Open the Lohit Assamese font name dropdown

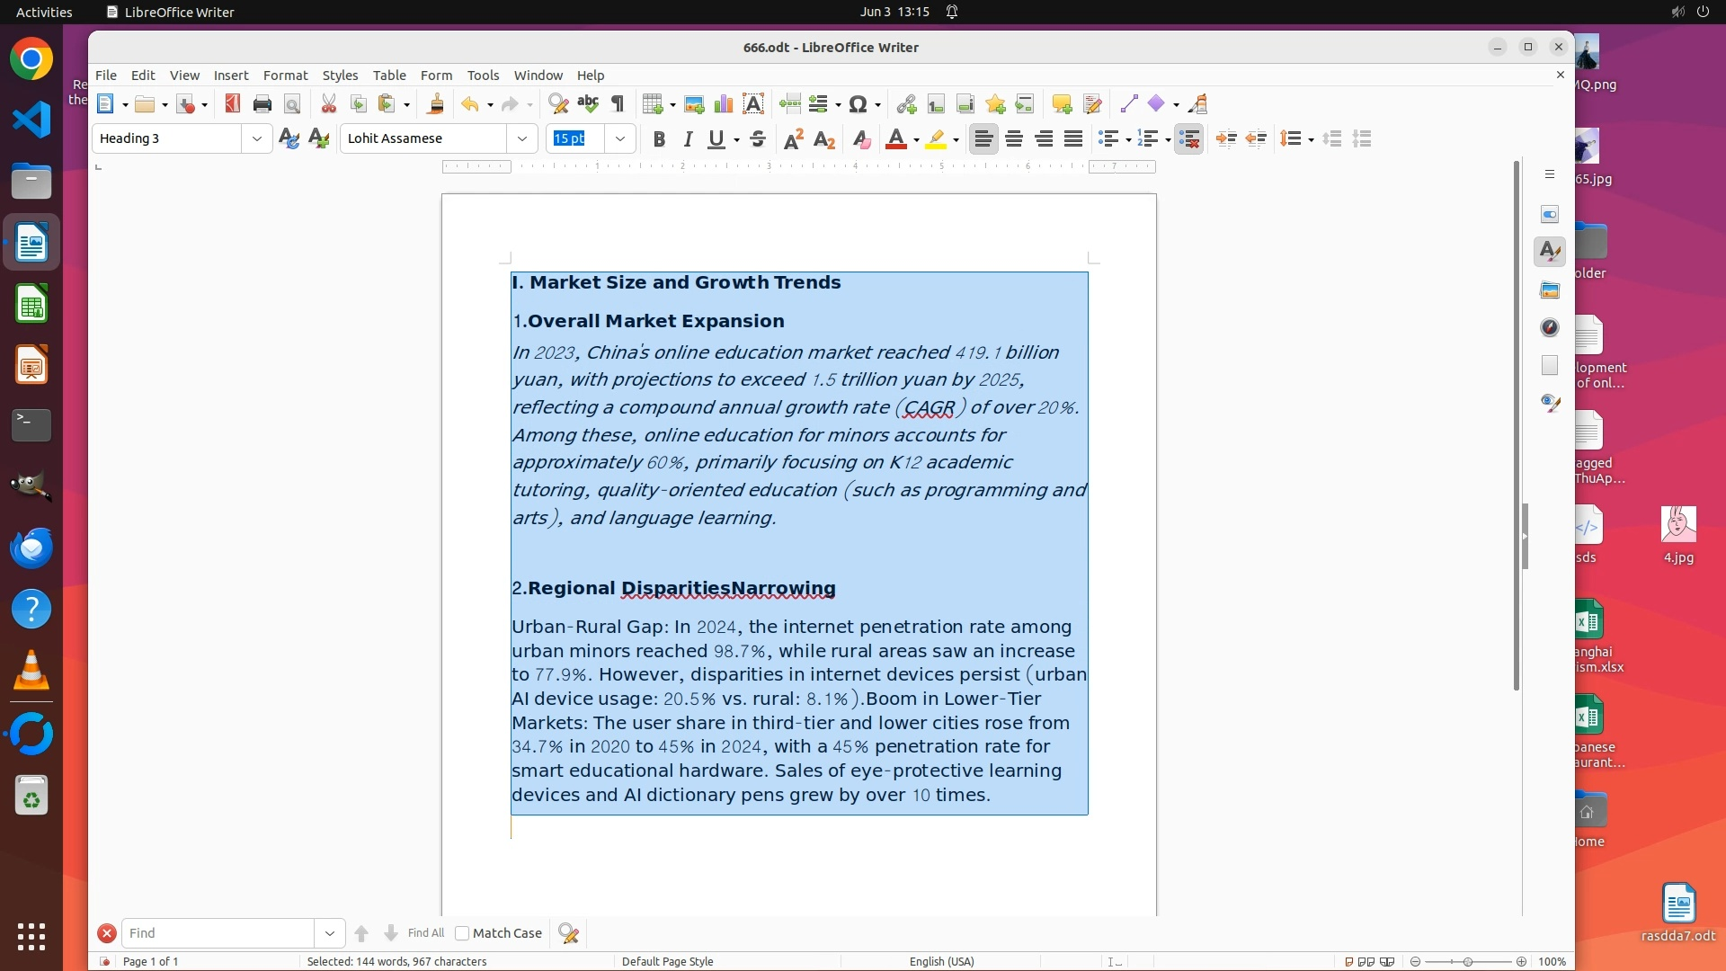522,138
